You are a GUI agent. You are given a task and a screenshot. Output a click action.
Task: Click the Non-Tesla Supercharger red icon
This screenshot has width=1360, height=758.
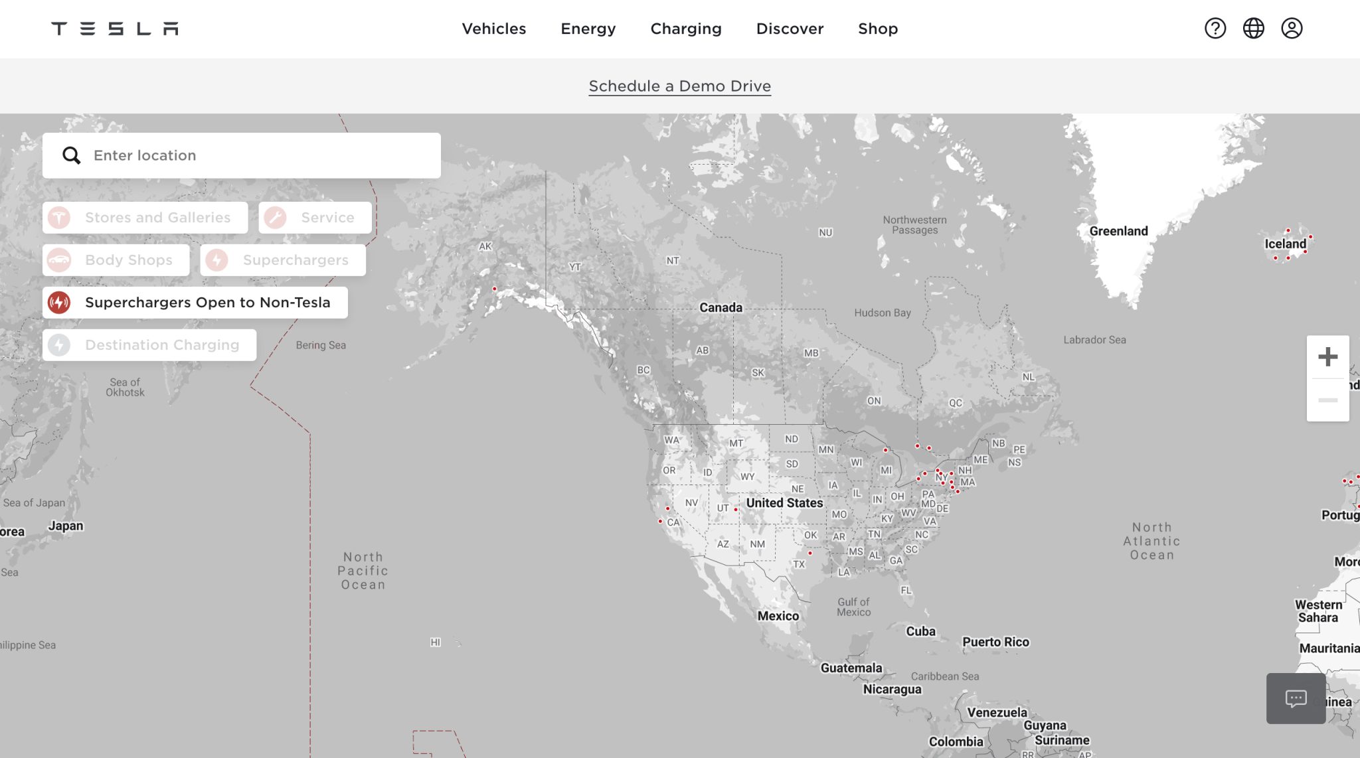point(59,303)
